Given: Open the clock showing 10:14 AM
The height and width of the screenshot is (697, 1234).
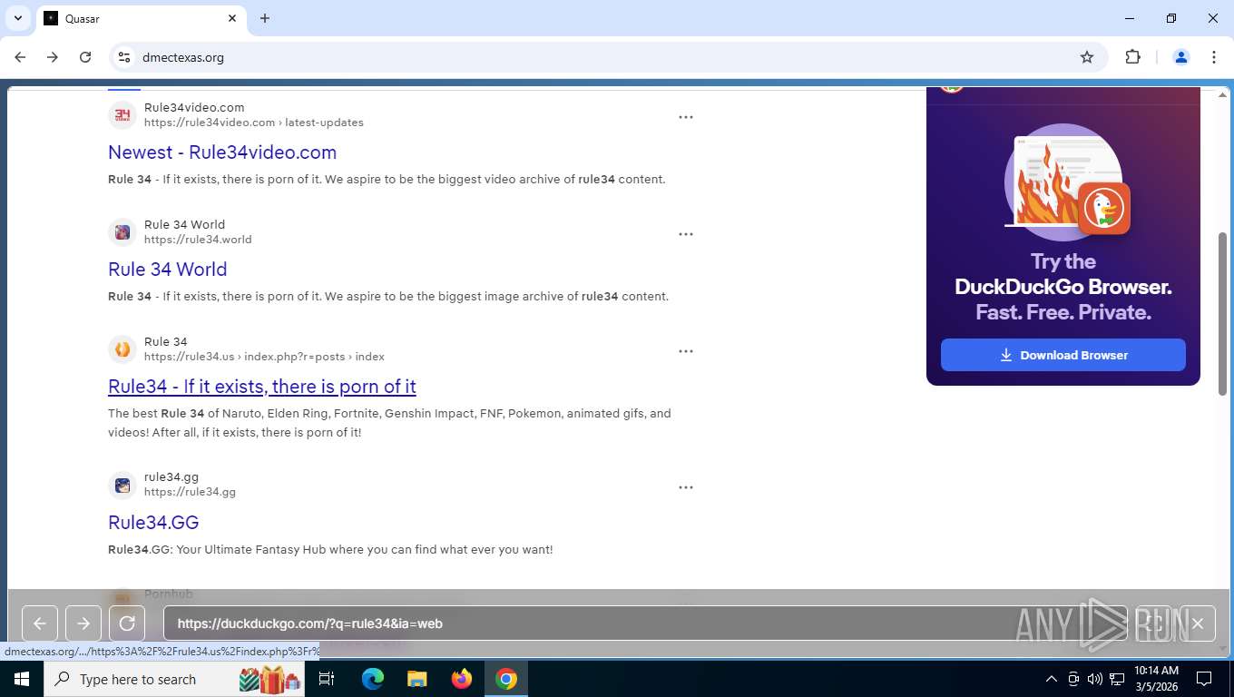Looking at the screenshot, I should click(1156, 679).
